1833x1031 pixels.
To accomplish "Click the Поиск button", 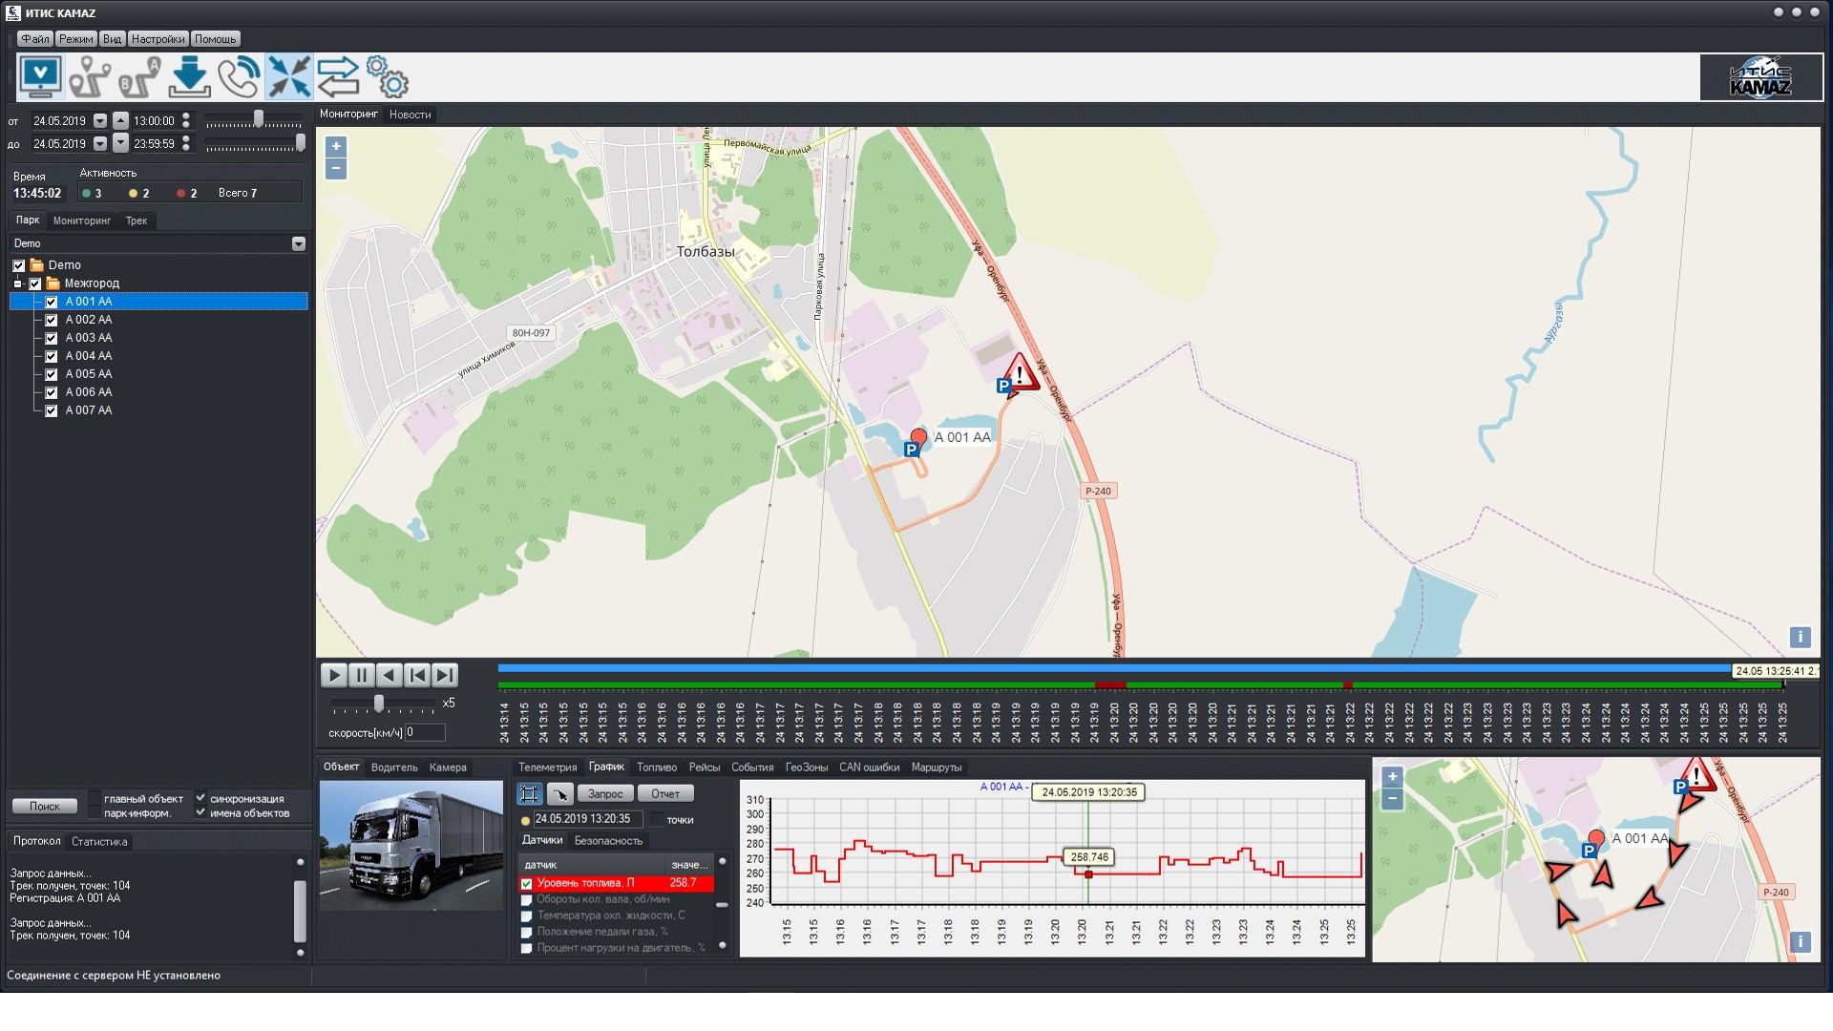I will pos(45,807).
